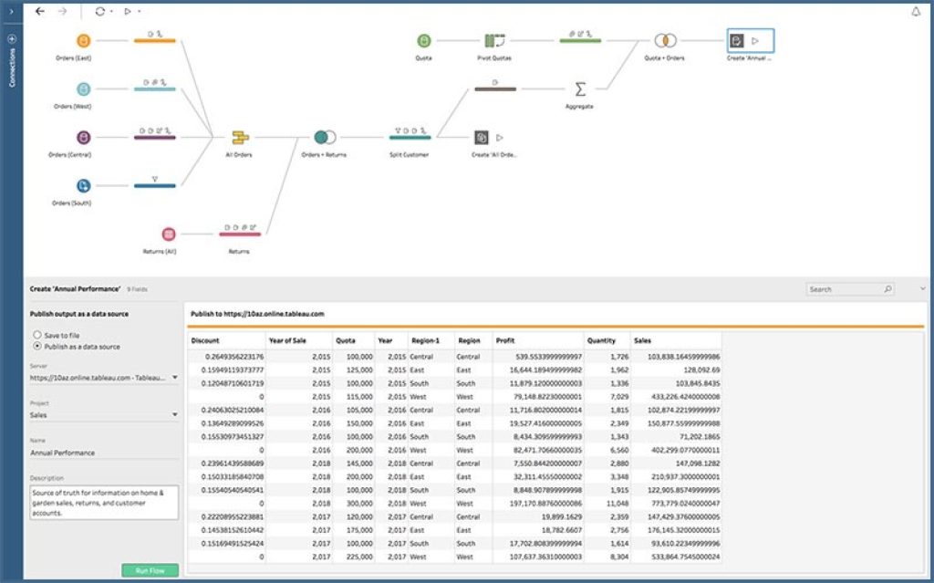Select the Create 'Annual..' output step icon
Screen dimensions: 934x583
point(737,40)
